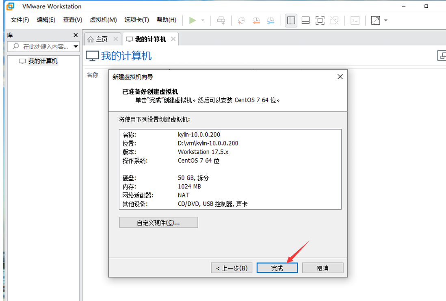Toggle the show library sidebar icon

tap(291, 20)
